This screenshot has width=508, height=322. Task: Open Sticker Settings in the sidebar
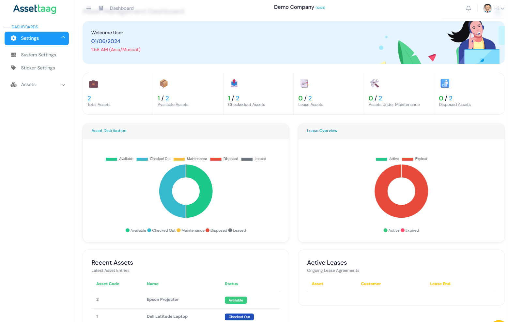coord(38,67)
